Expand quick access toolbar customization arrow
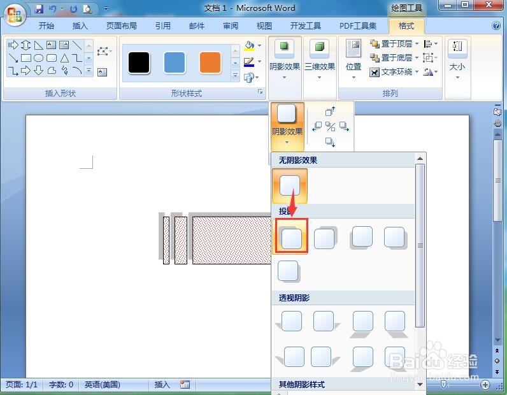The image size is (507, 395). click(106, 9)
